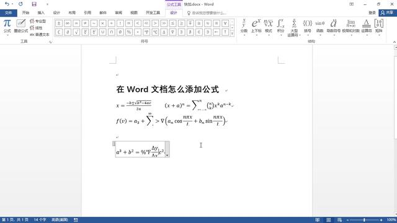
Task: Switch to Read Mode view in status bar
Action: [x=317, y=220]
